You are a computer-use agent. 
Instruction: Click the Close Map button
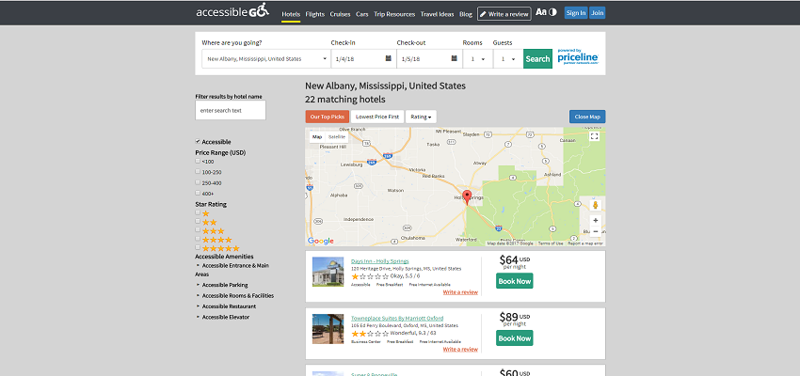[x=587, y=117]
